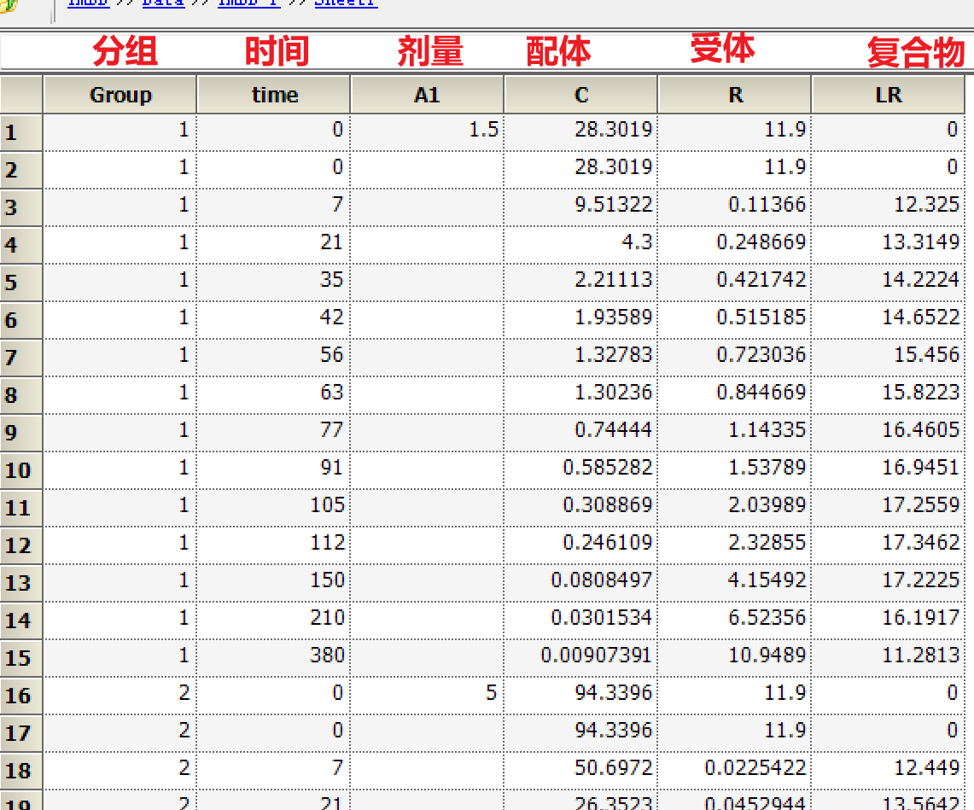Select LR value 17.3462 in row 12
The image size is (974, 810).
(x=889, y=543)
